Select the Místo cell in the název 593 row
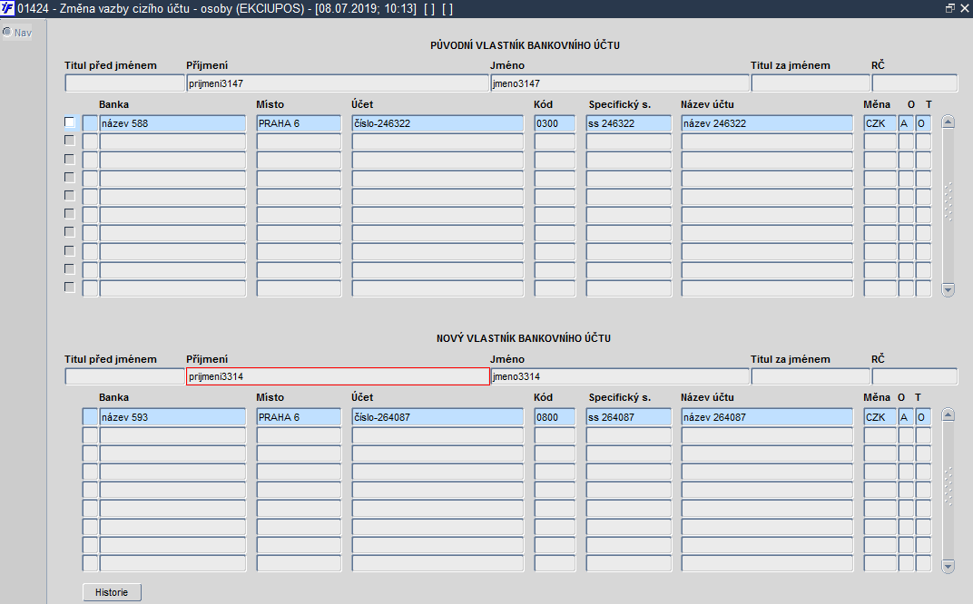Screen dimensions: 973x604 tap(299, 417)
